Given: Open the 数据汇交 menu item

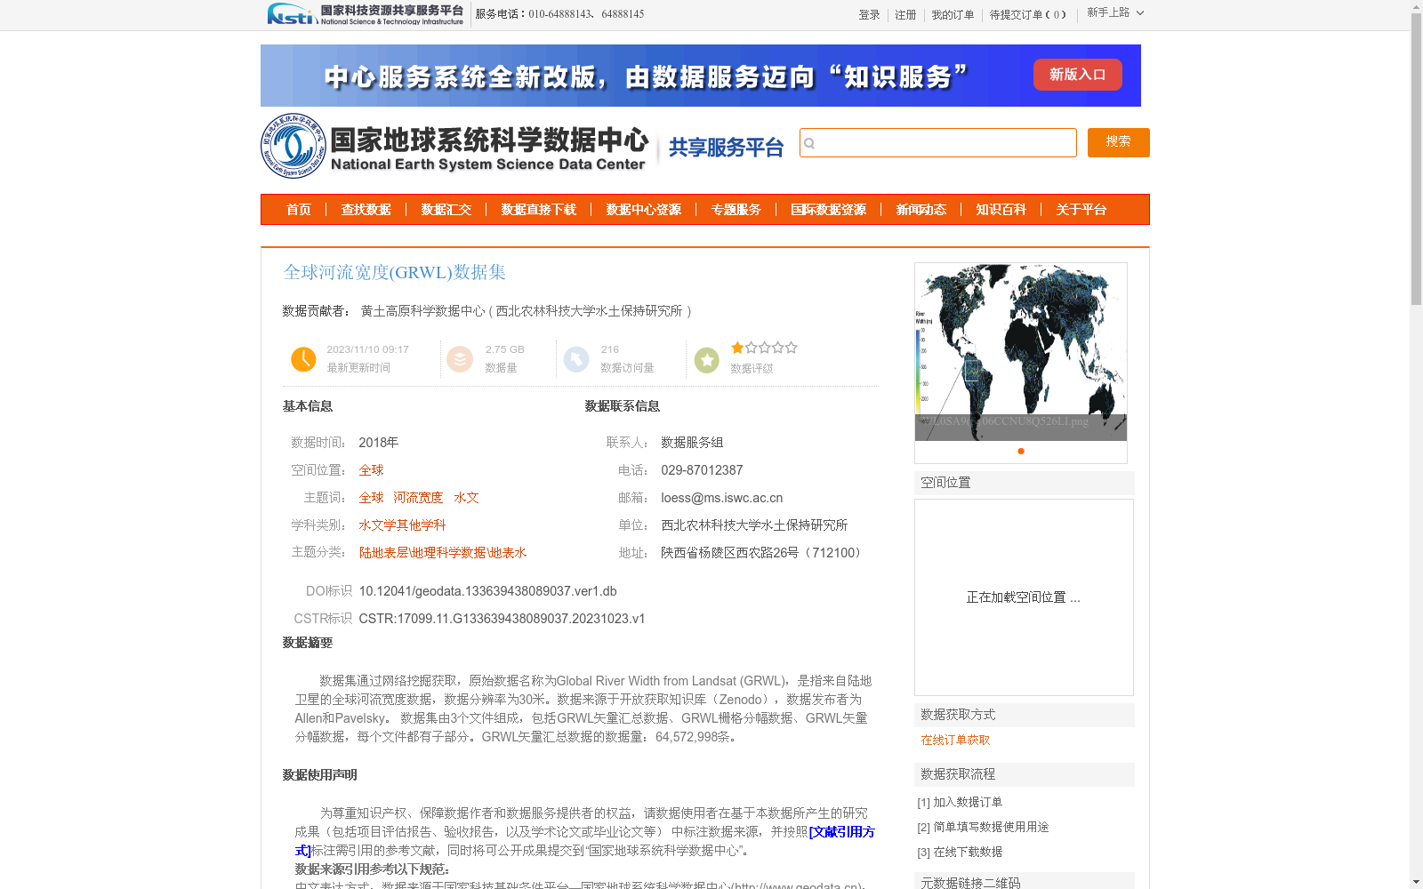Looking at the screenshot, I should pos(446,210).
